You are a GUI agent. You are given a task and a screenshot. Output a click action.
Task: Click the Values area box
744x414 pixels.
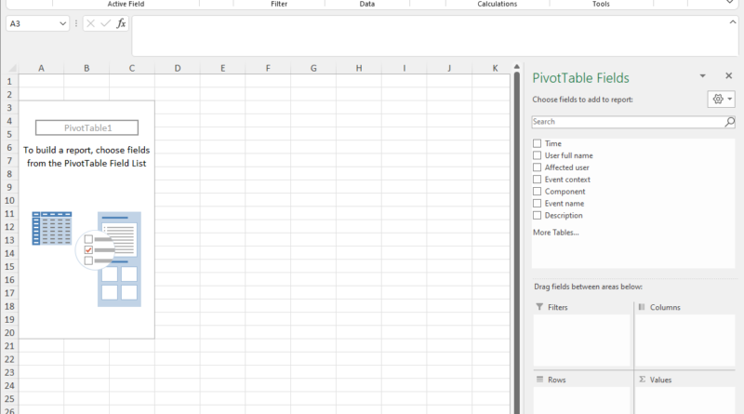click(x=685, y=400)
